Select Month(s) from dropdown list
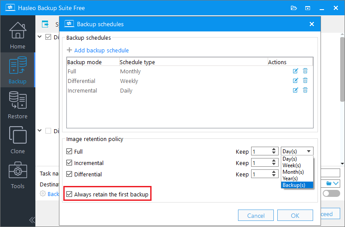Viewport: 345px width, 227px height. [x=297, y=172]
